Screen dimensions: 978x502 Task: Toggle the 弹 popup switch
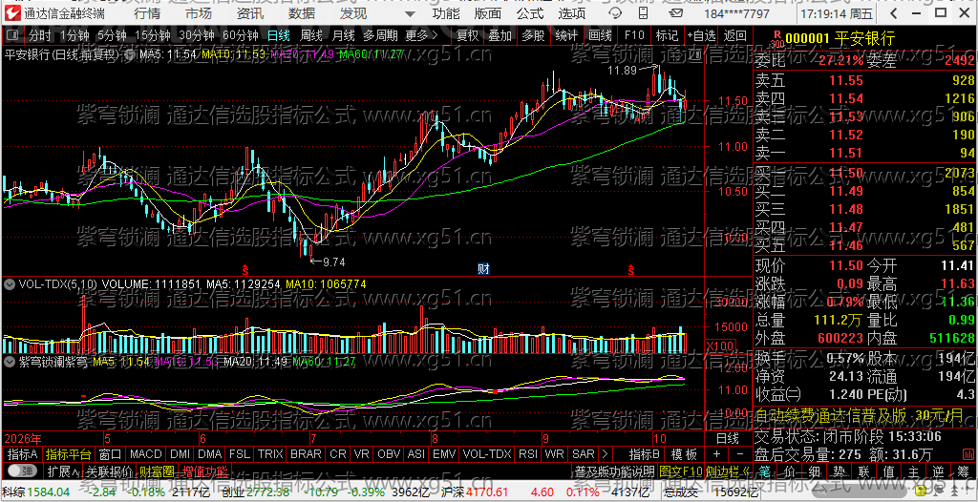[x=22, y=470]
